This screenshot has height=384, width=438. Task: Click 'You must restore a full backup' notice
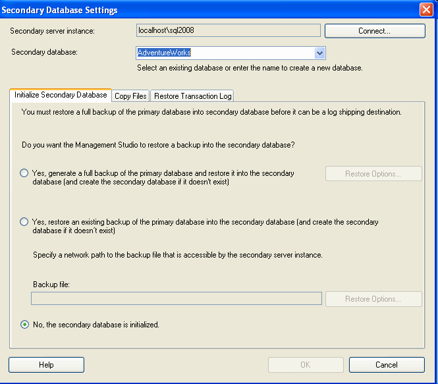pos(211,112)
